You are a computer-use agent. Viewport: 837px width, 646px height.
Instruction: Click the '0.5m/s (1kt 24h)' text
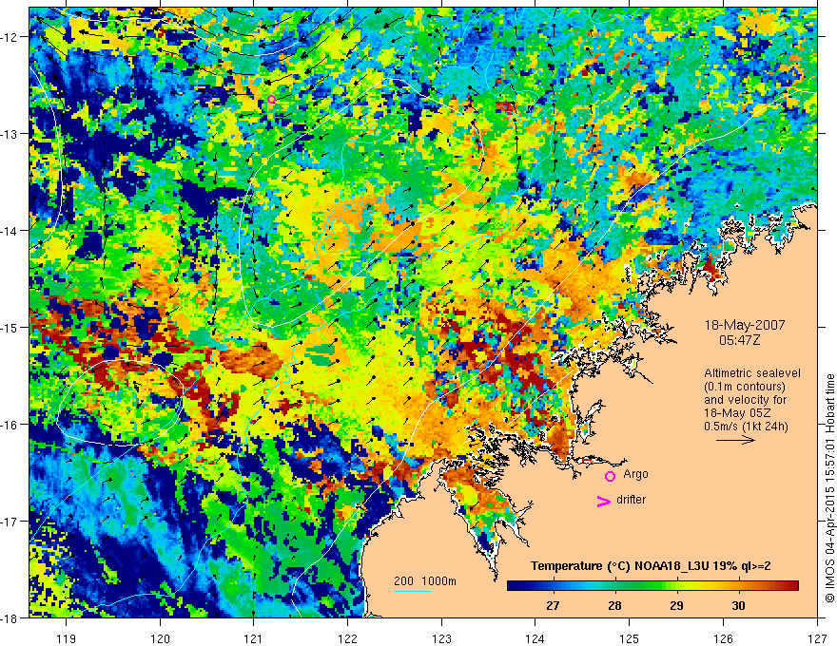tap(746, 426)
